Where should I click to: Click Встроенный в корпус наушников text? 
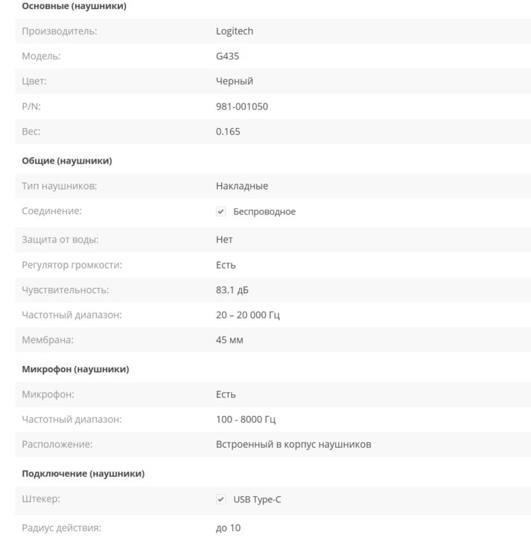pyautogui.click(x=293, y=445)
